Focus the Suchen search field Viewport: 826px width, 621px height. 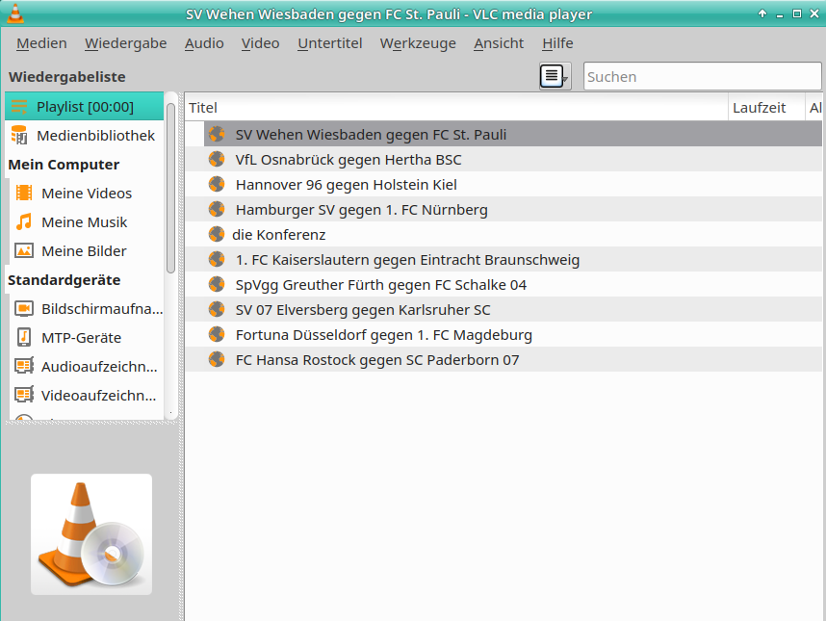[702, 76]
